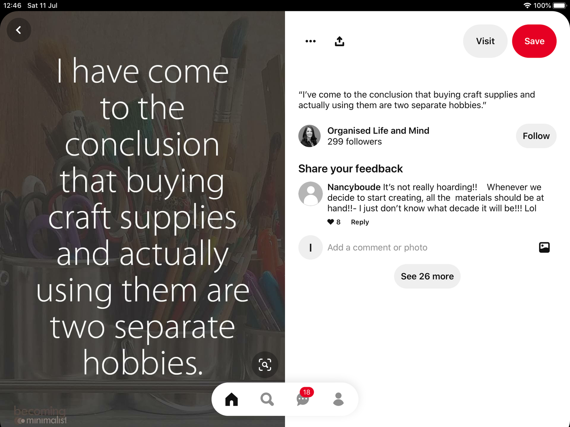Tap the share upload icon
This screenshot has height=427, width=570.
tap(340, 41)
